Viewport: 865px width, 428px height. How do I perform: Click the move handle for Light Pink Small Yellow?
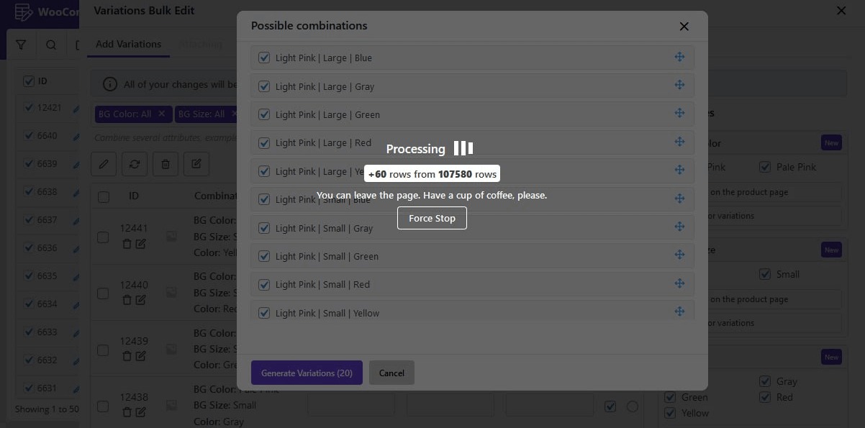679,311
